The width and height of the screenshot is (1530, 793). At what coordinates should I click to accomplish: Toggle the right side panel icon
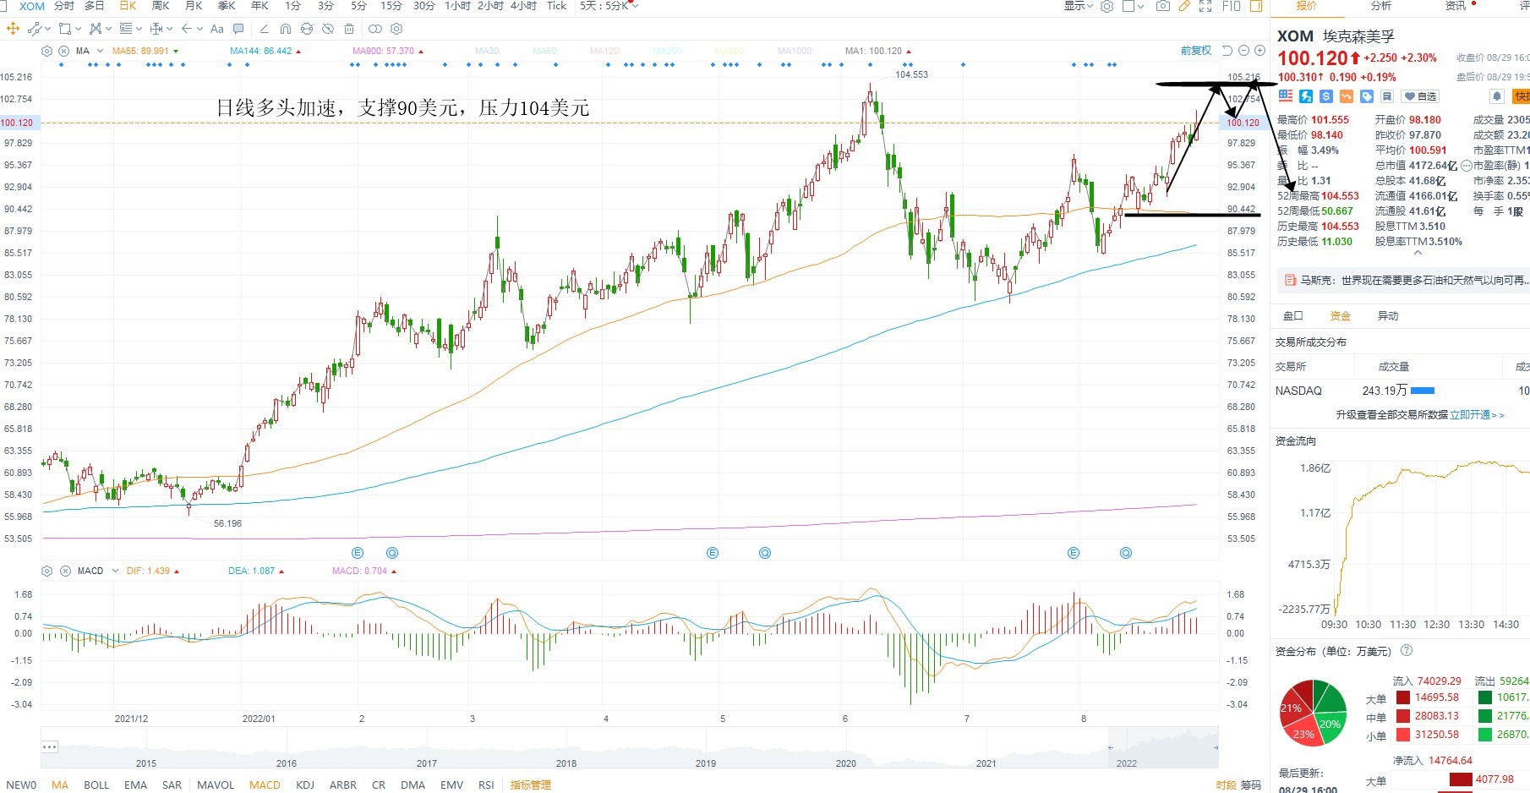[x=1256, y=6]
